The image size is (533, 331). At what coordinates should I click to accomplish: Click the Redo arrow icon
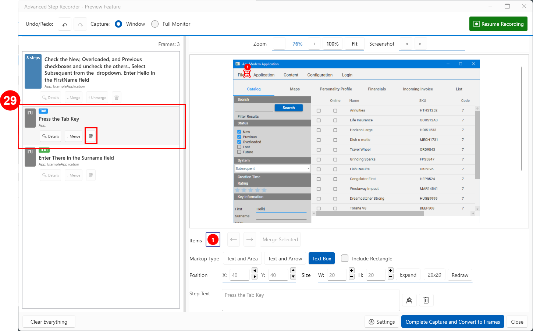(x=80, y=24)
